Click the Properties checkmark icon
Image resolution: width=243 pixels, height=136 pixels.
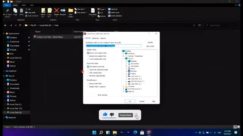click(93, 11)
